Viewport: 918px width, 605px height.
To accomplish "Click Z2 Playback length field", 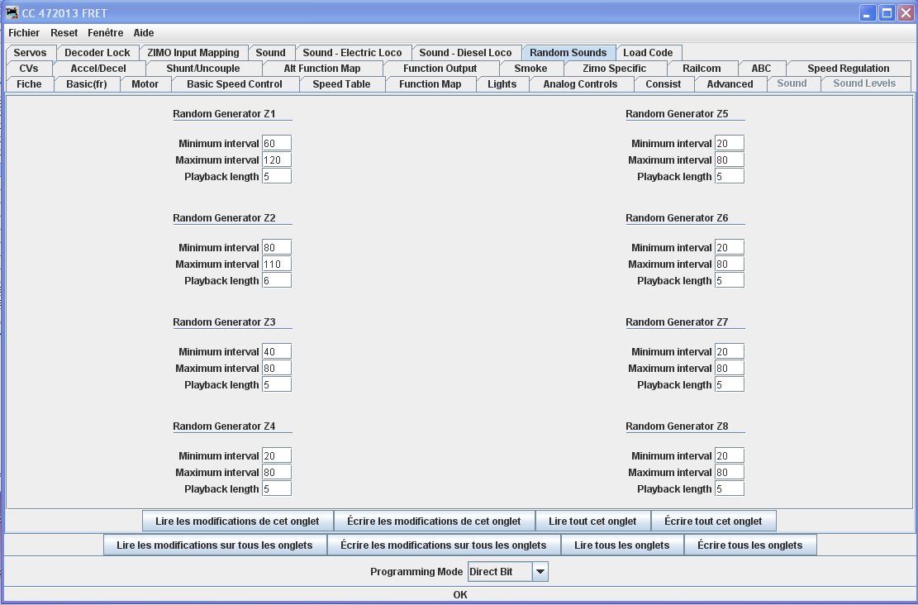I will coord(276,280).
